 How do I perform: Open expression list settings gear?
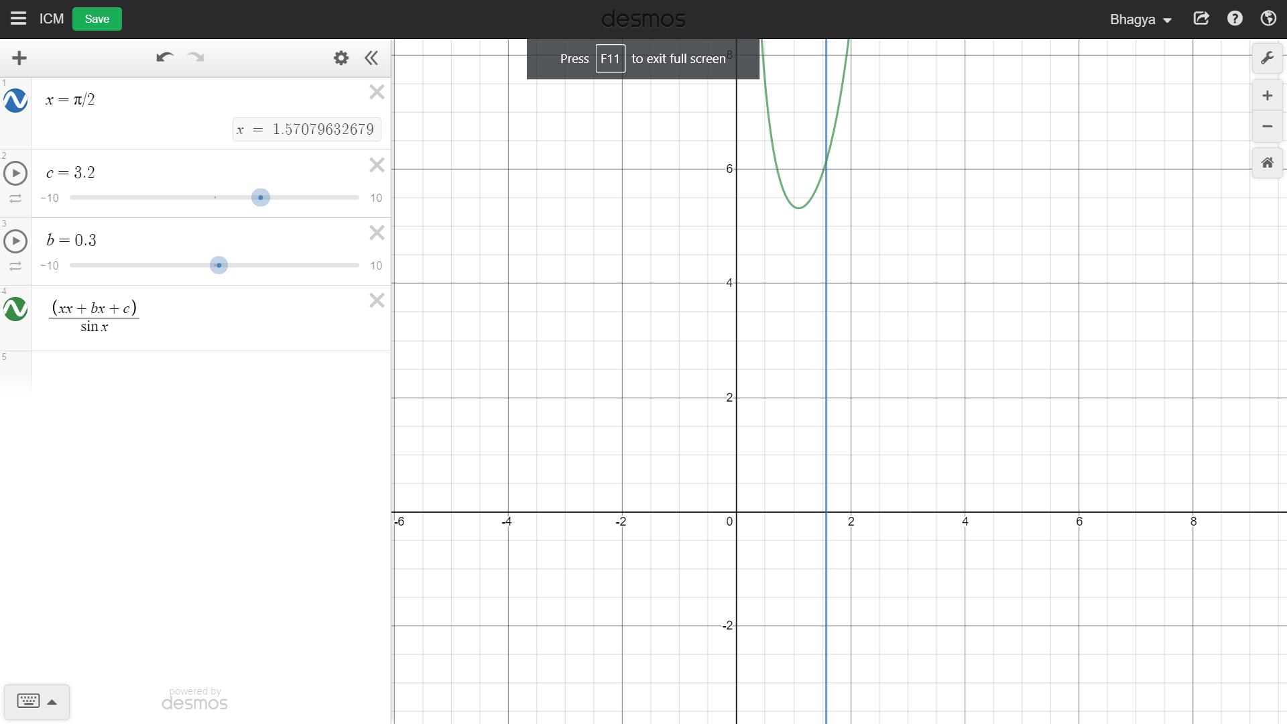pos(341,58)
